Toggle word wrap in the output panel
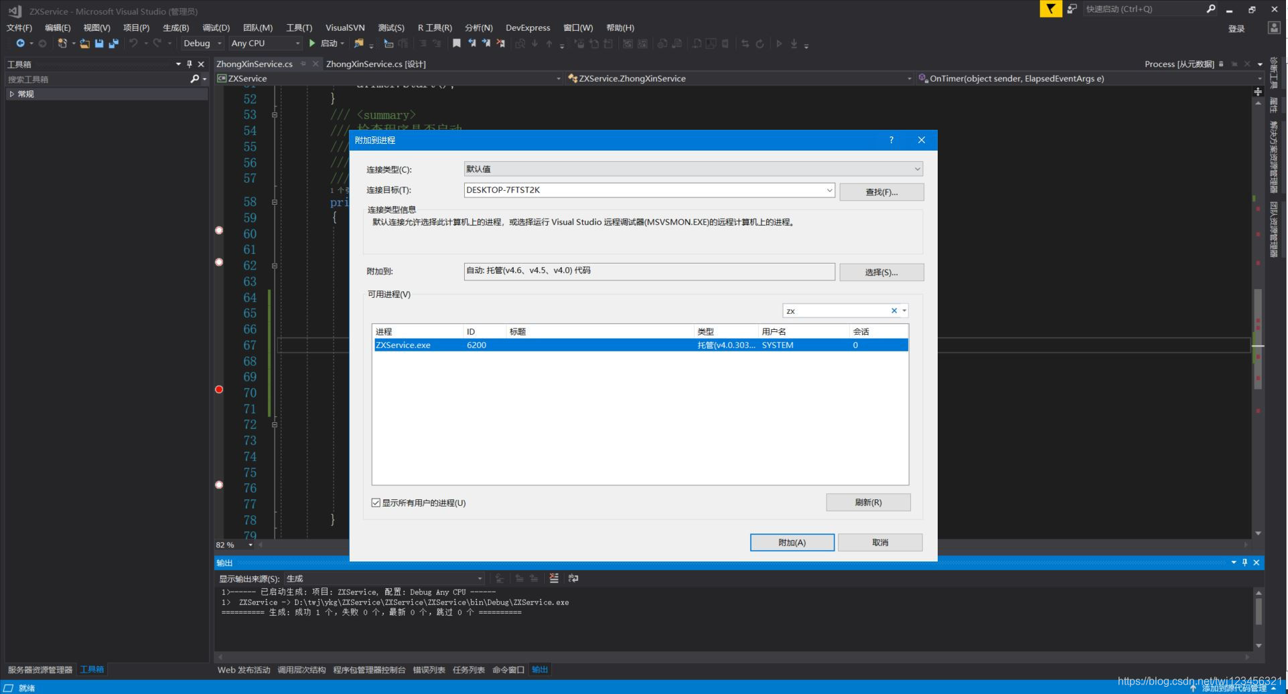 click(573, 578)
